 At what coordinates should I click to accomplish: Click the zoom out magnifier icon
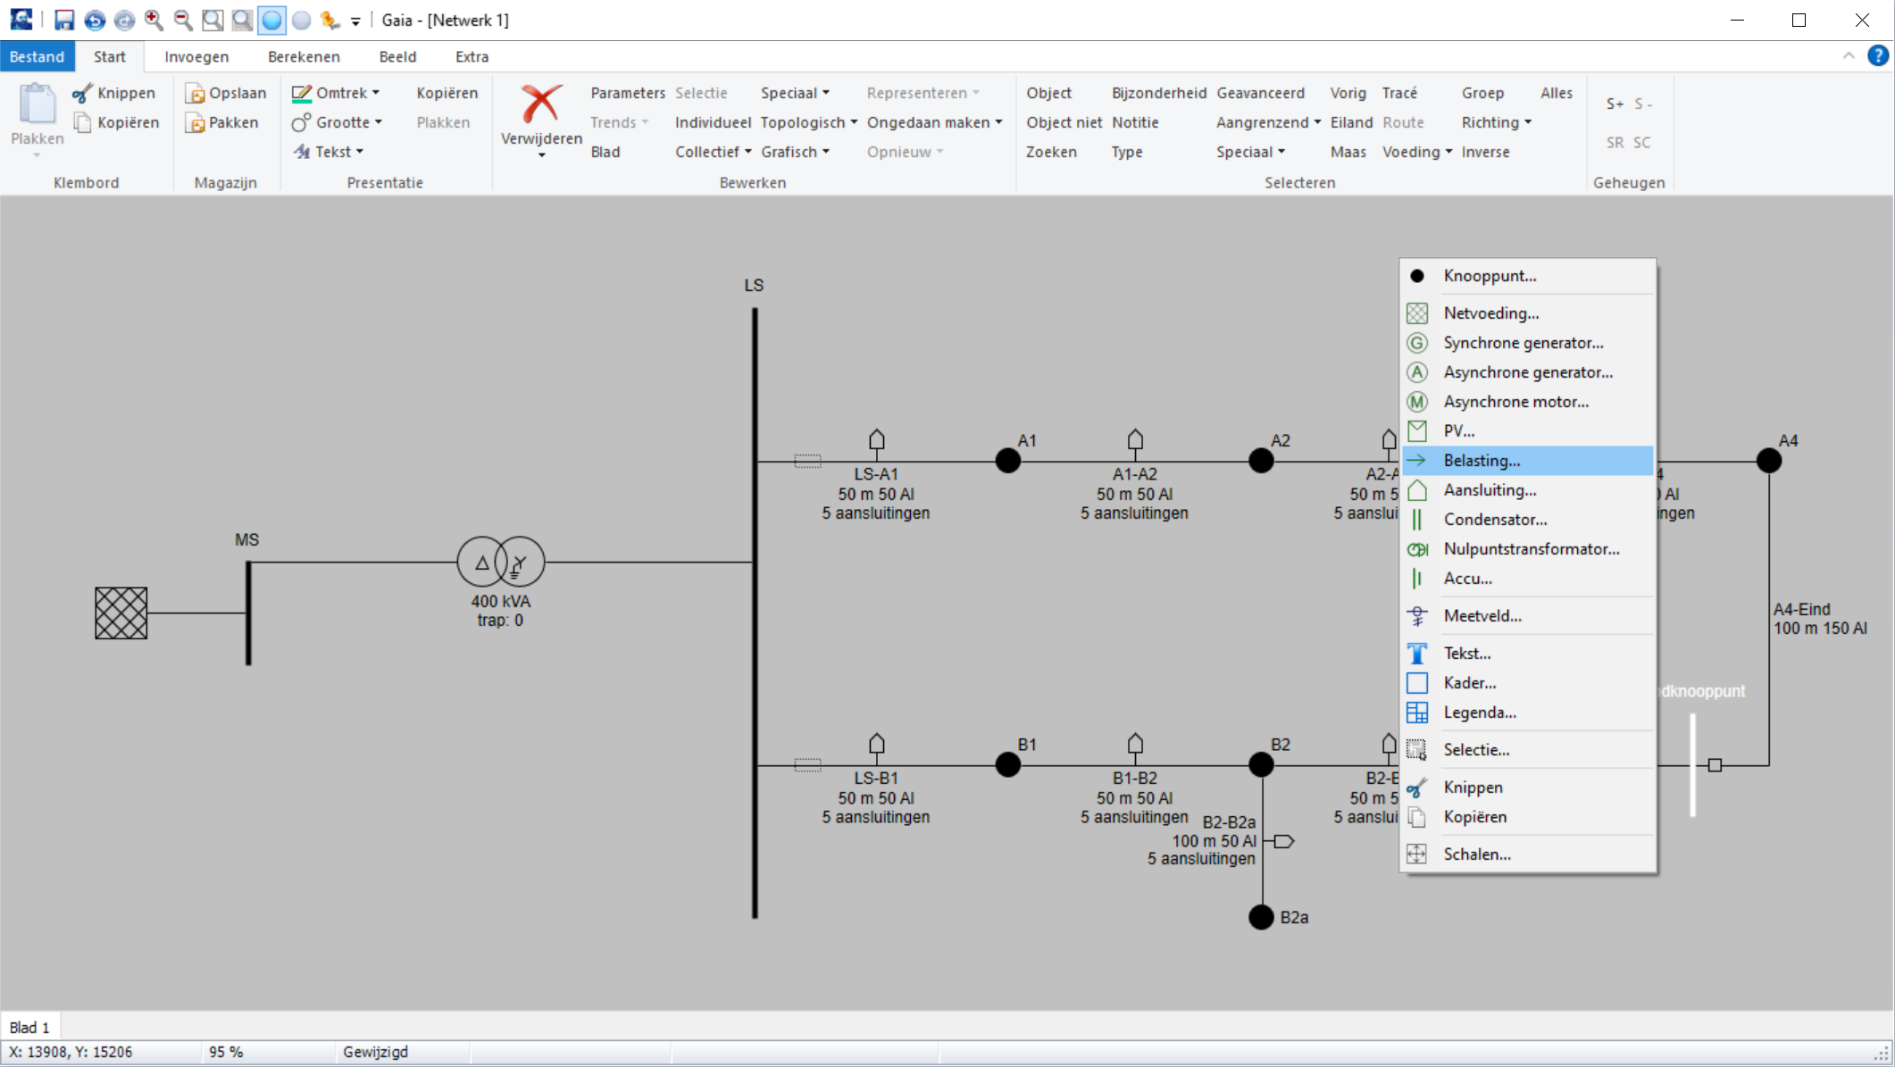(183, 20)
